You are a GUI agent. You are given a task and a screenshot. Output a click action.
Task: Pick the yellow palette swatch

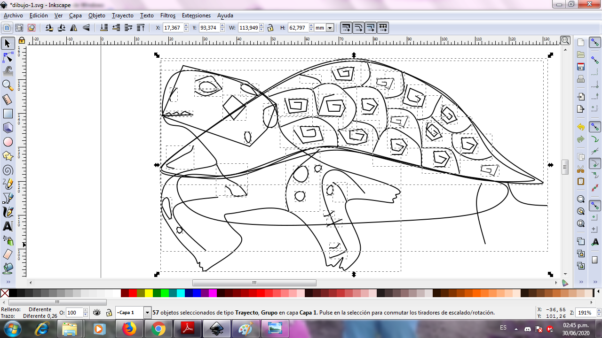149,293
